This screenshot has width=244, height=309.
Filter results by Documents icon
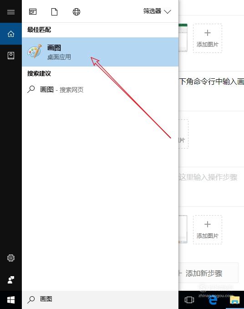pos(54,12)
